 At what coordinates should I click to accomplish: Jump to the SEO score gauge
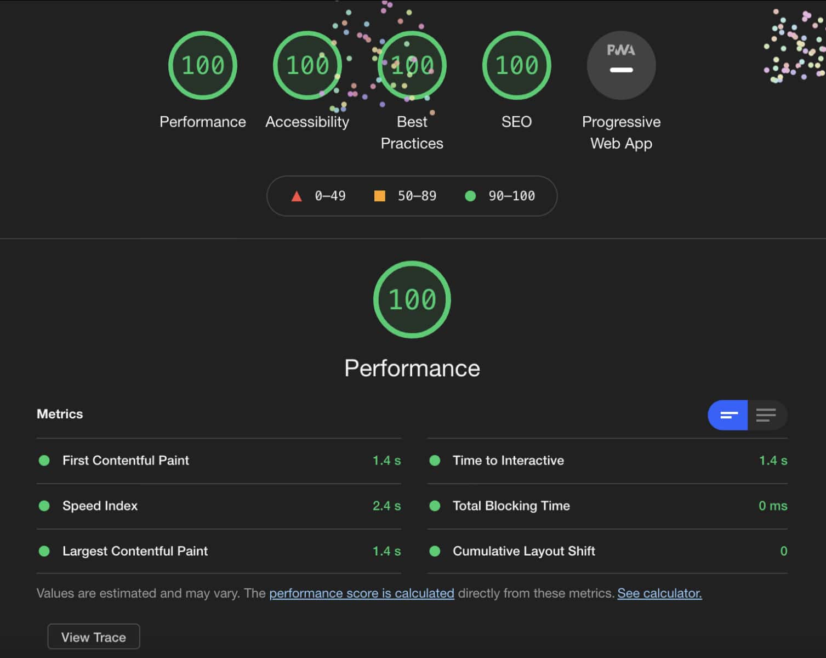[516, 65]
